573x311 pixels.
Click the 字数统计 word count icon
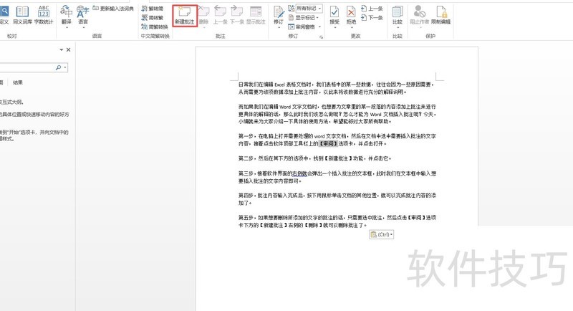[44, 14]
